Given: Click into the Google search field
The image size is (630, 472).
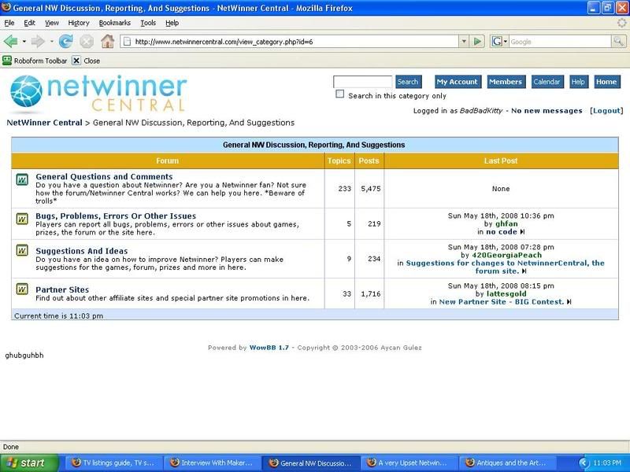Looking at the screenshot, I should (x=560, y=42).
